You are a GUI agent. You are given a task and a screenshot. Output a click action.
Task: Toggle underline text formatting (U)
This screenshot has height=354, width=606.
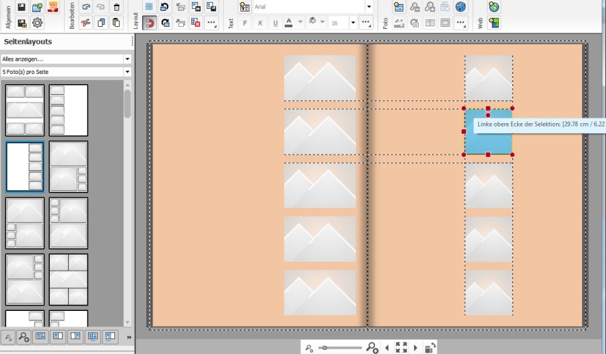pyautogui.click(x=275, y=23)
